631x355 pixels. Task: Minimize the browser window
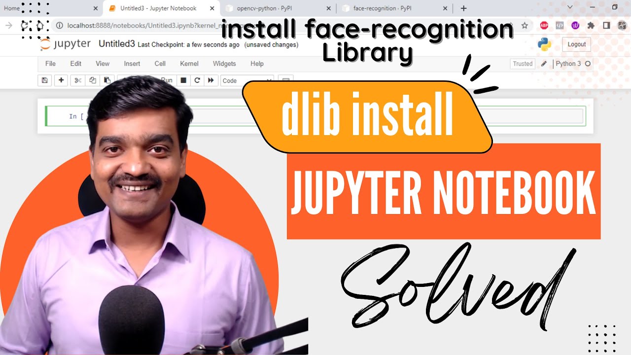(x=592, y=7)
